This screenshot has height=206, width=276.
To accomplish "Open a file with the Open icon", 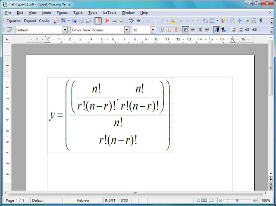I will [74, 21].
